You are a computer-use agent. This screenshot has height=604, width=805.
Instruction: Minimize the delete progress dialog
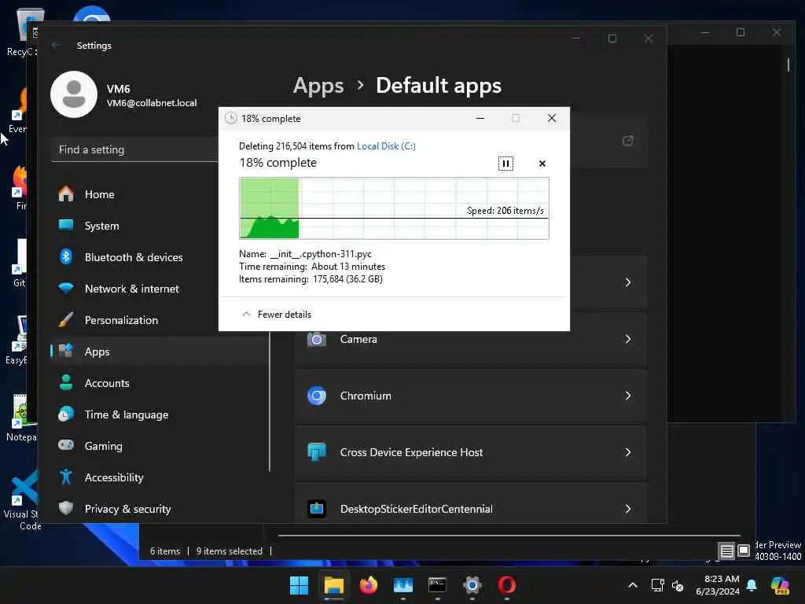(480, 118)
